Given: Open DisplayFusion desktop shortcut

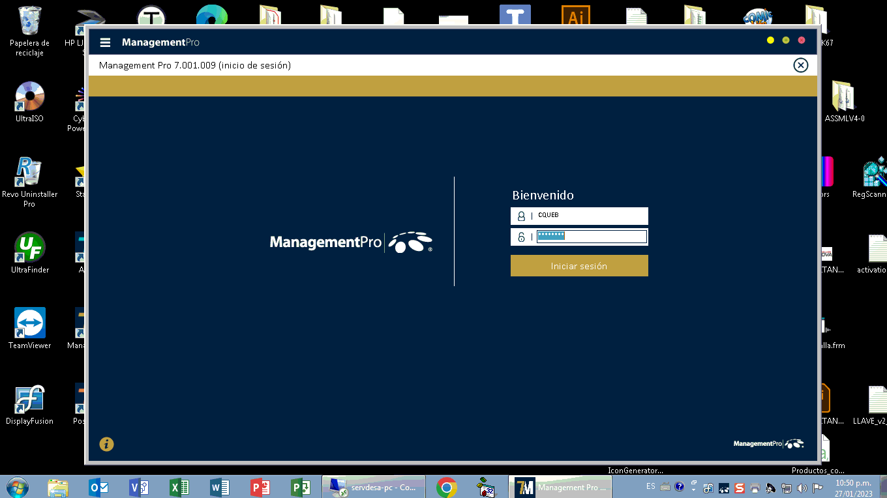Looking at the screenshot, I should tap(30, 400).
